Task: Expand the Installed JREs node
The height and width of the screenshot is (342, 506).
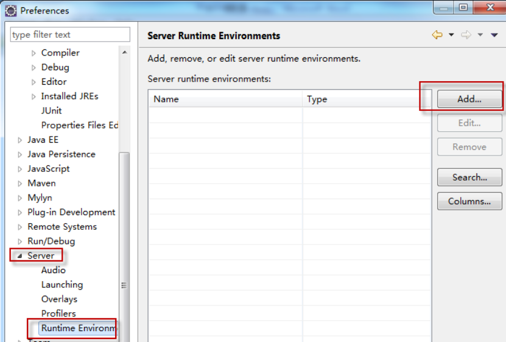Action: click(33, 96)
